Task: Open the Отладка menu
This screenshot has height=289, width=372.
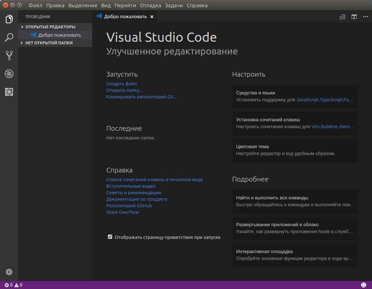Action: 150,5
